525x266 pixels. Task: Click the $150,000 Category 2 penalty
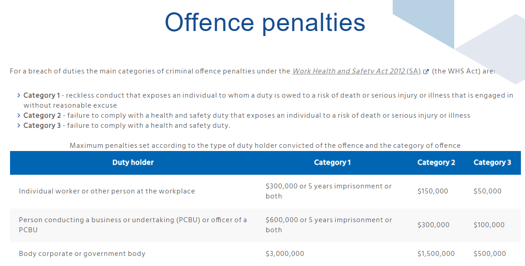click(432, 191)
